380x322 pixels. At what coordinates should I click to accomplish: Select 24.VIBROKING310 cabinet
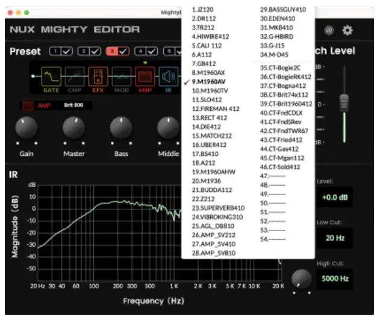(217, 217)
